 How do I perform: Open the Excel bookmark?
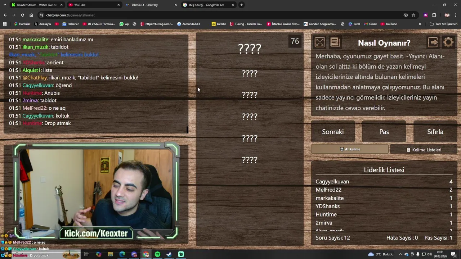tap(354, 24)
